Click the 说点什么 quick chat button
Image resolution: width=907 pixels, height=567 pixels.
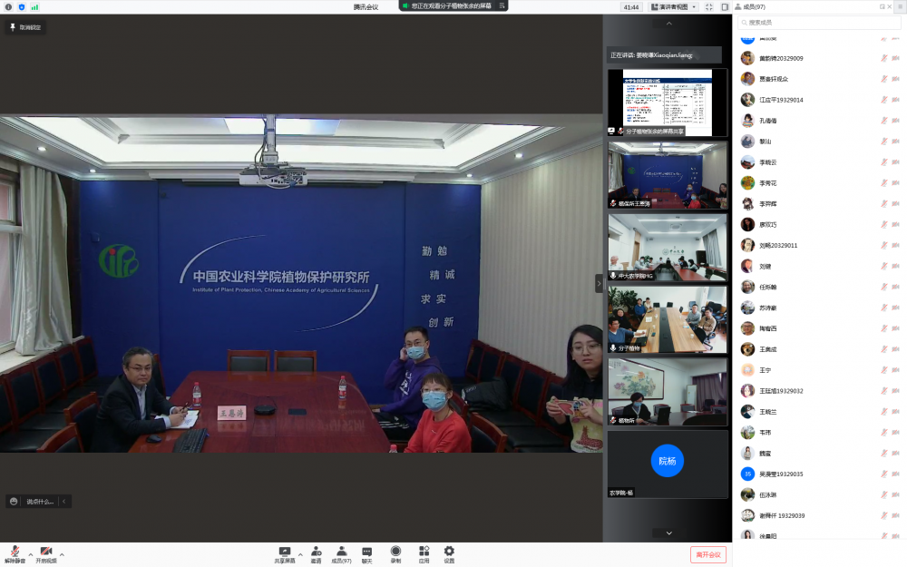(x=38, y=501)
